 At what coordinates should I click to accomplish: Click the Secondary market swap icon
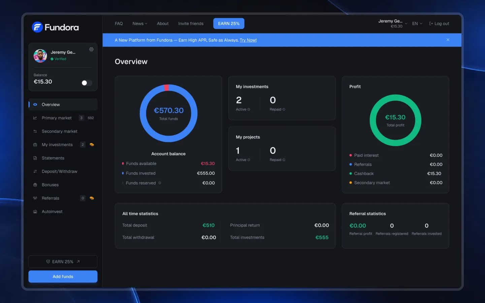35,131
